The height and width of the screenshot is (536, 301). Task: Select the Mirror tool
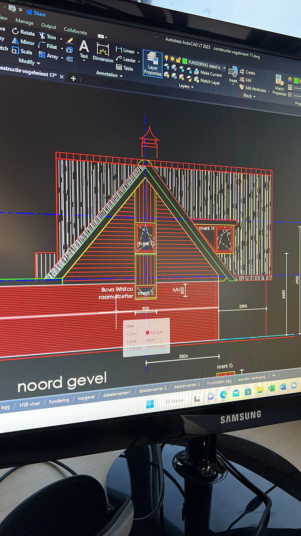[x=23, y=42]
